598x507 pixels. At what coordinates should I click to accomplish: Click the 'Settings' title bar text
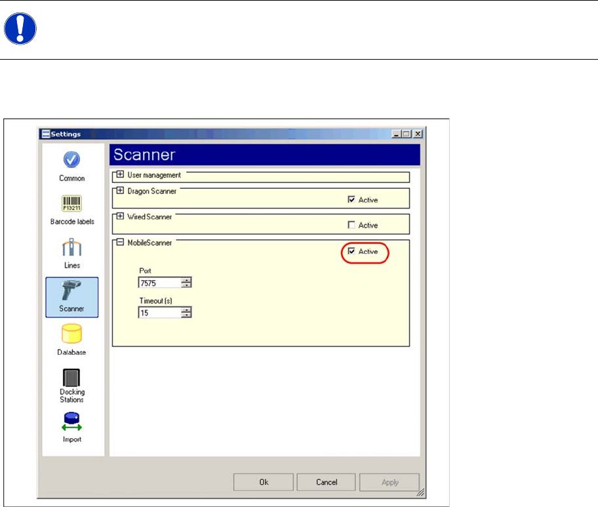[66, 134]
